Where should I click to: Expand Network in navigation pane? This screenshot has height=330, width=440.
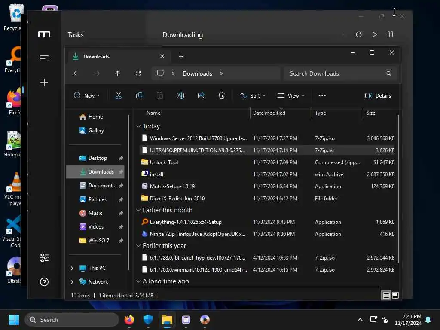click(x=72, y=282)
